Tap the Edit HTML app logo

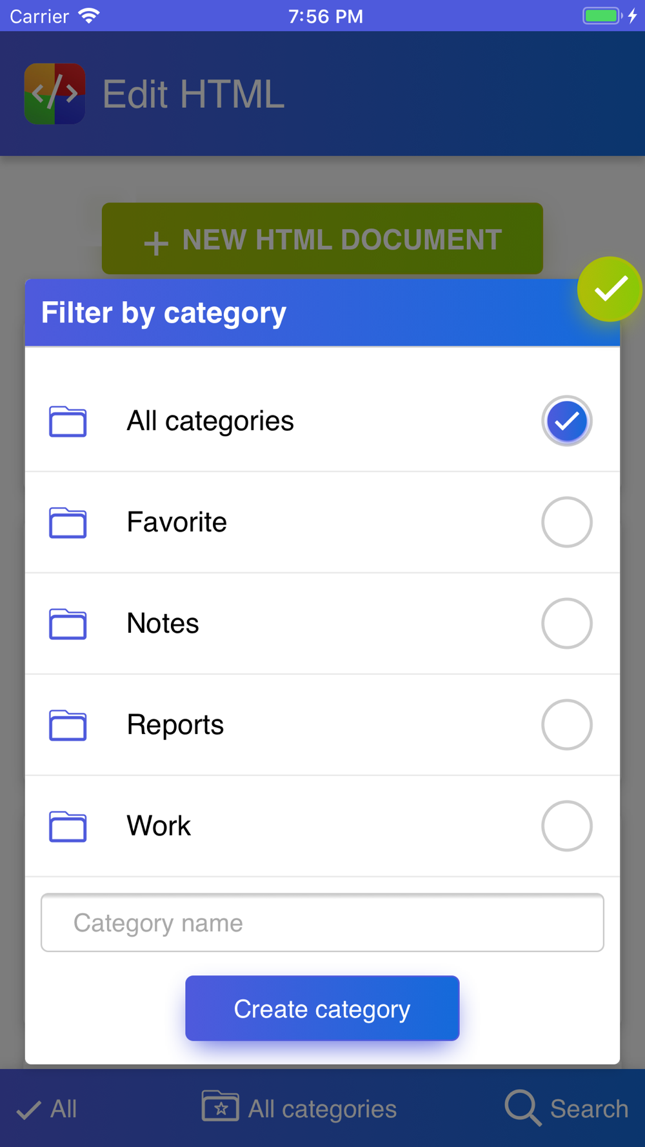[55, 94]
